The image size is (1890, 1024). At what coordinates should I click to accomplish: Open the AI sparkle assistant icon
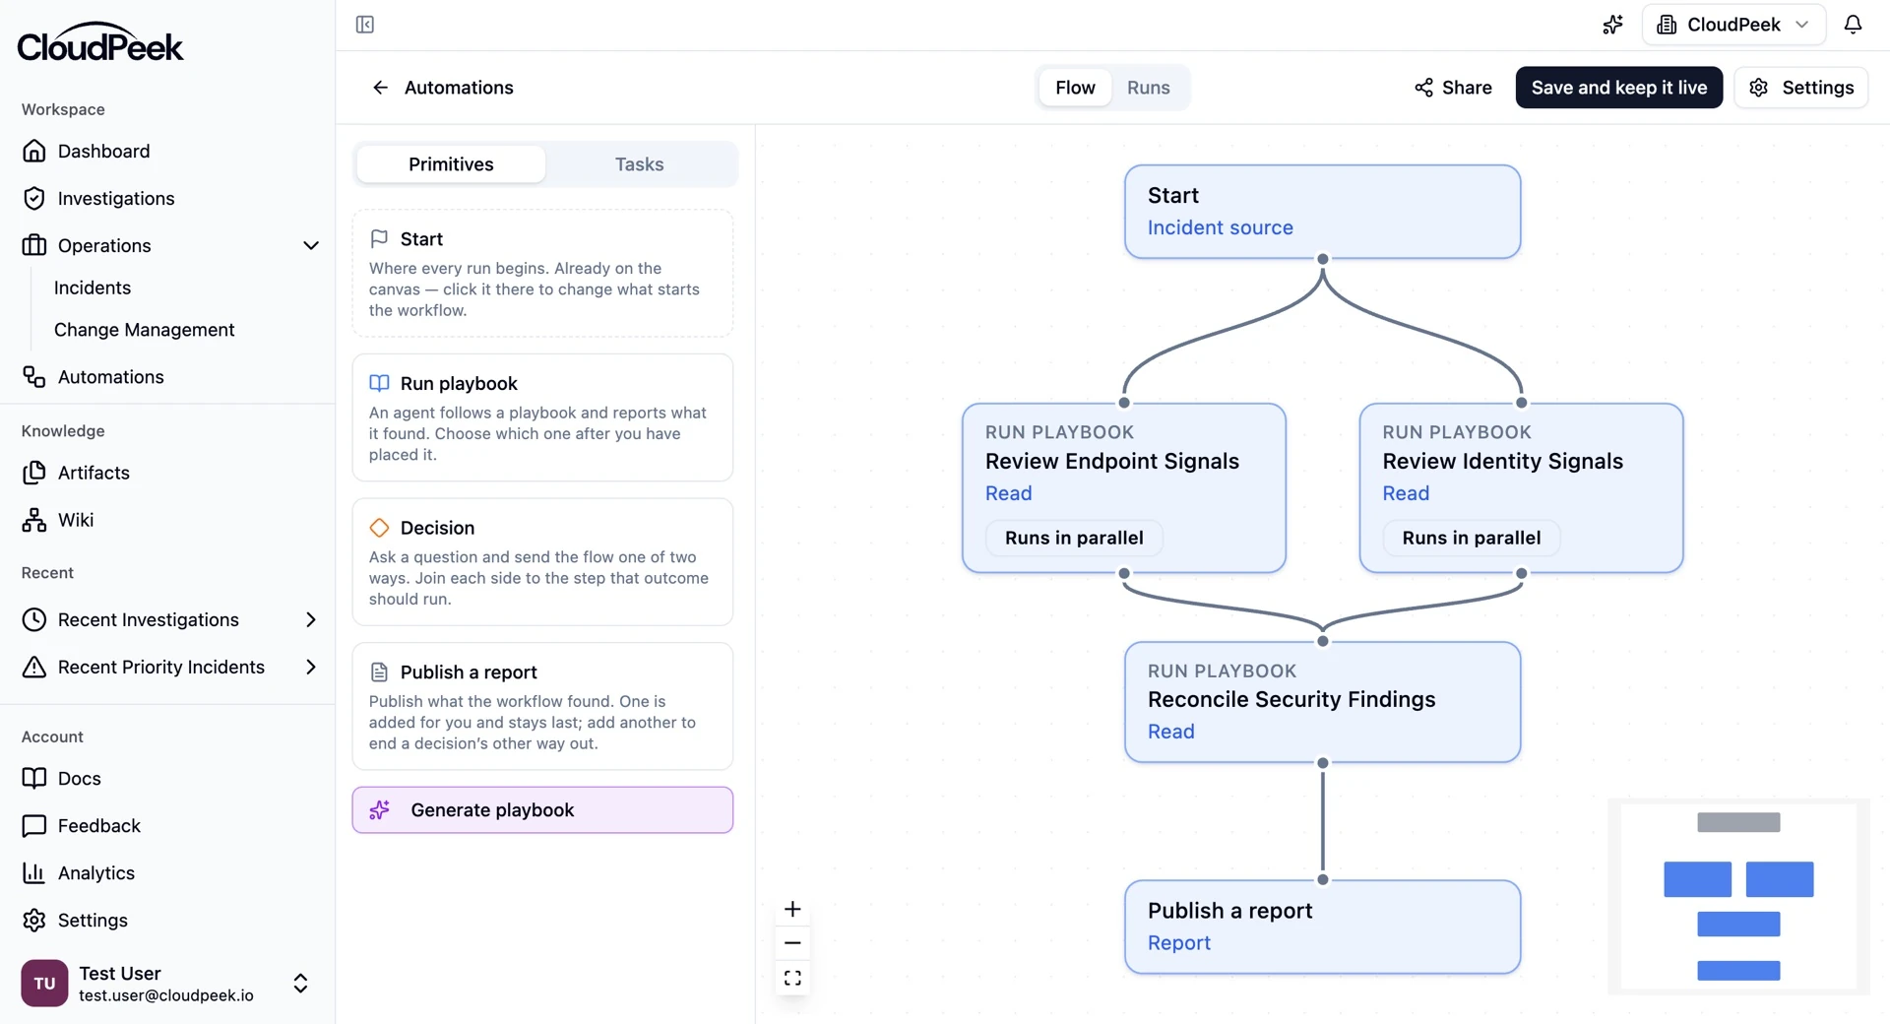(1612, 25)
